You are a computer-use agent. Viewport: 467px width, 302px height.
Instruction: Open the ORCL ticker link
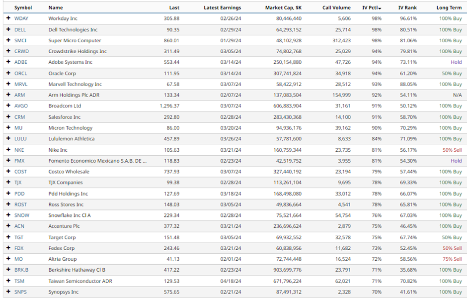click(21, 73)
